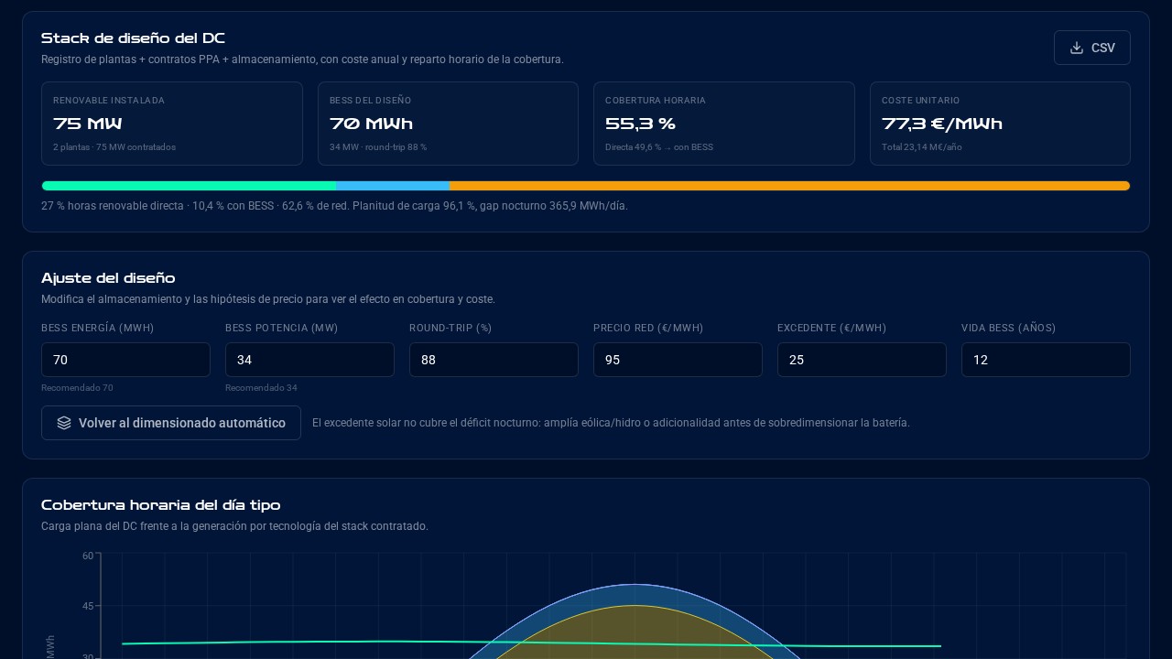Click the 60 label on the chart axis

[x=88, y=556]
